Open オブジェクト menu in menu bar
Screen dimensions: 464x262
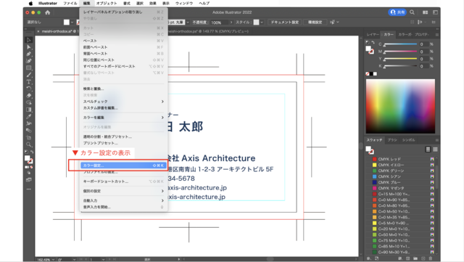[107, 3]
